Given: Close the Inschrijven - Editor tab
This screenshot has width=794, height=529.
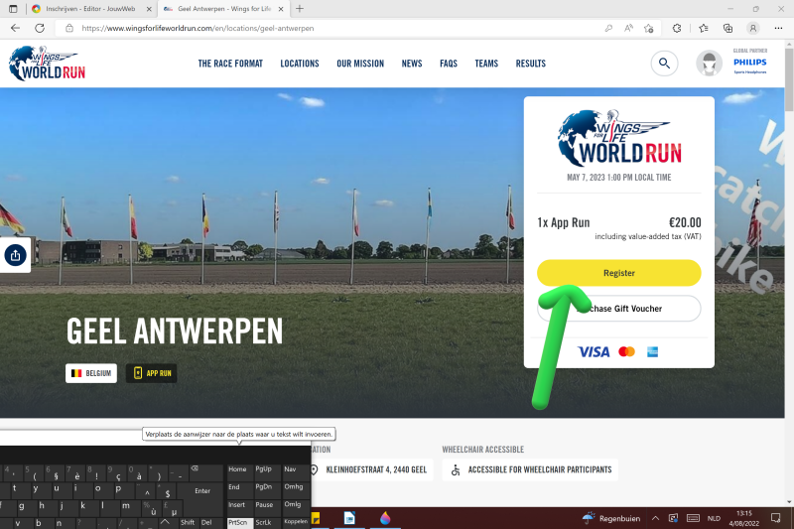Looking at the screenshot, I should click(x=149, y=9).
